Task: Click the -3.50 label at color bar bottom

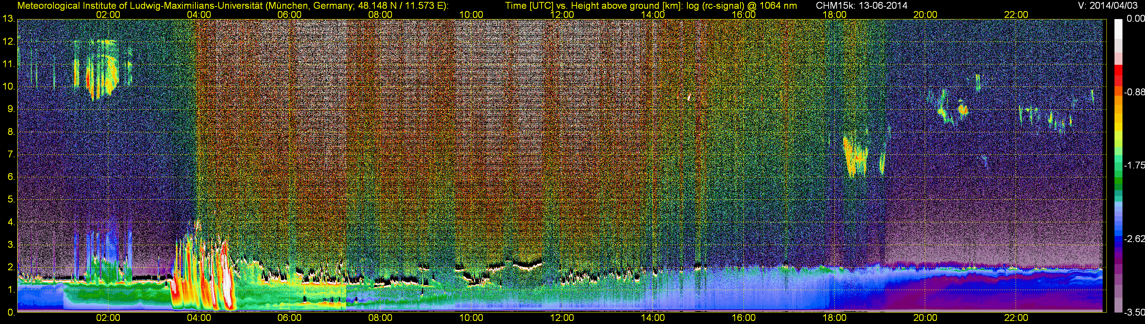Action: click(x=1134, y=313)
